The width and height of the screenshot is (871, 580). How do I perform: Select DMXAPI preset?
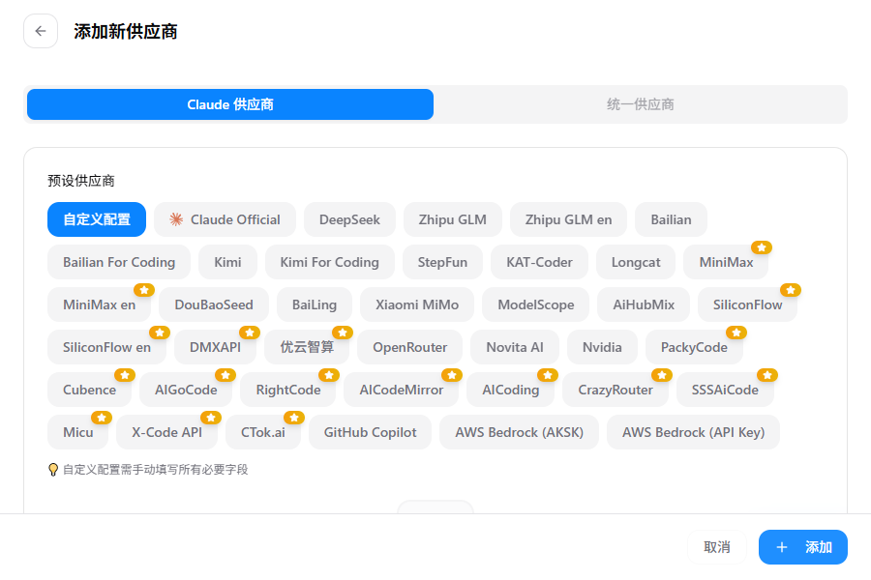(x=215, y=347)
